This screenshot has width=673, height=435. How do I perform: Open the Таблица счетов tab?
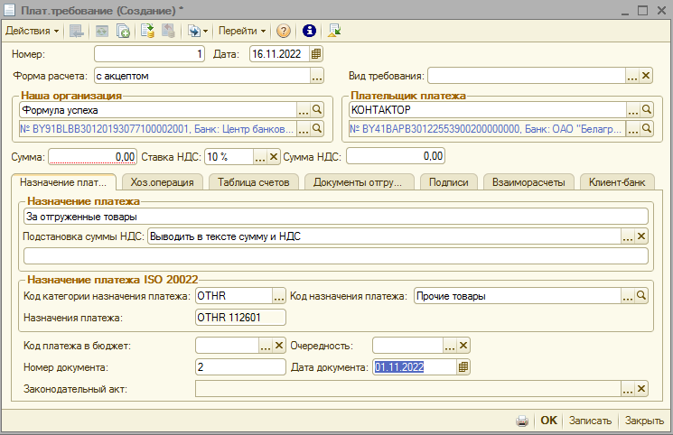point(254,182)
